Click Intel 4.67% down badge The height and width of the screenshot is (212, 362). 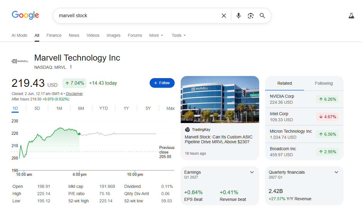[x=327, y=117]
